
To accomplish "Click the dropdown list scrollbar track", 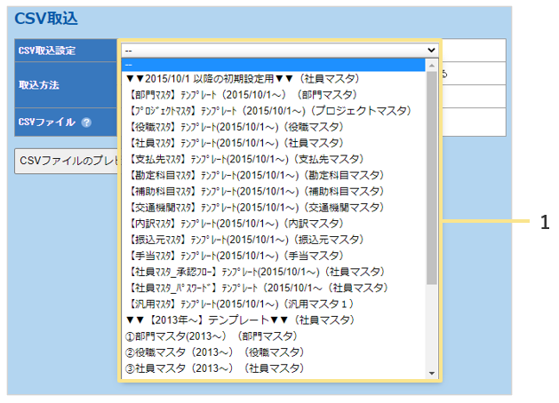I will click(432, 328).
